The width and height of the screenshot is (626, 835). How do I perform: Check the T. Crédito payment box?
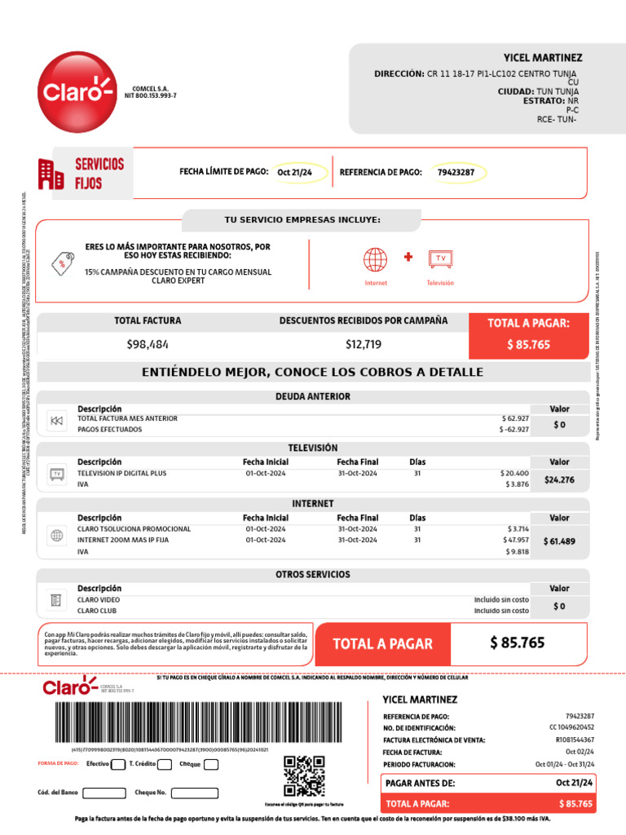click(165, 765)
